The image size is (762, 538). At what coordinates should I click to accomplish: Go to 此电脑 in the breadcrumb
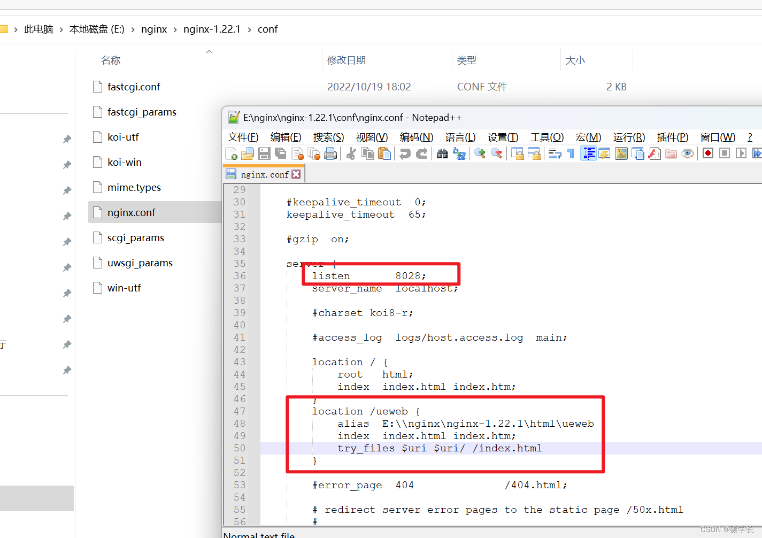tap(39, 29)
